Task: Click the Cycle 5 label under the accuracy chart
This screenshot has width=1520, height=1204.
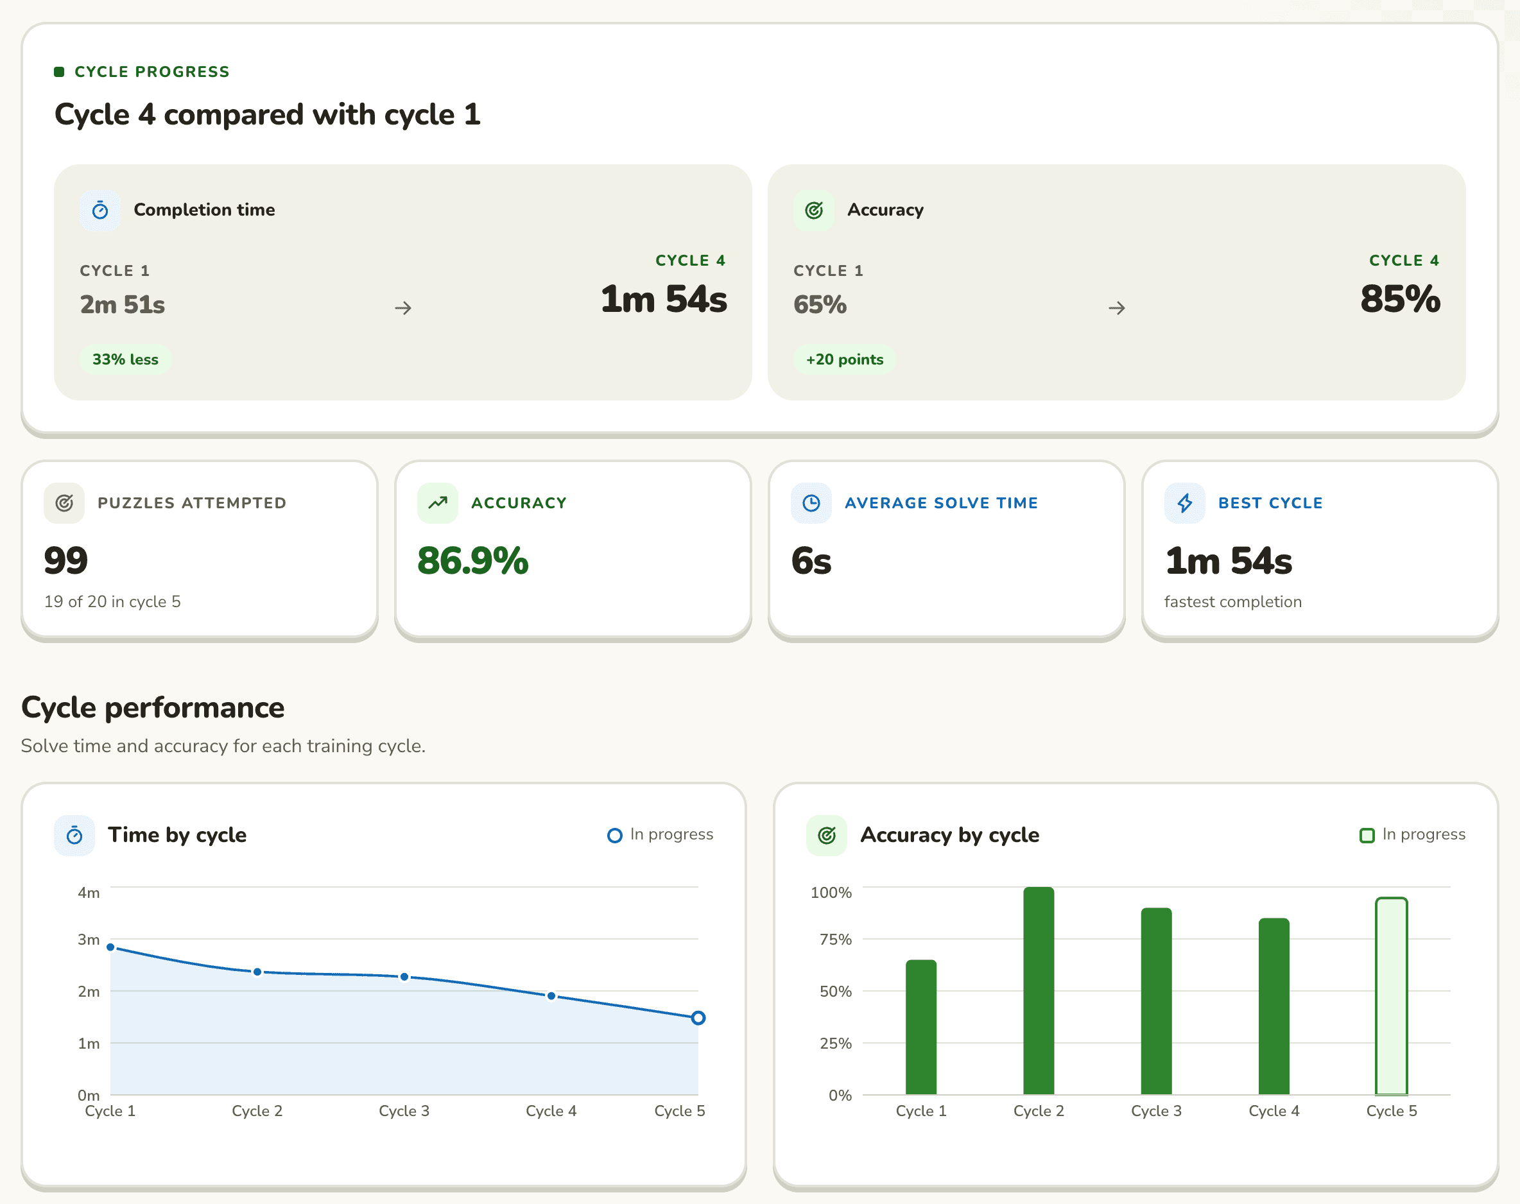Action: point(1392,1111)
